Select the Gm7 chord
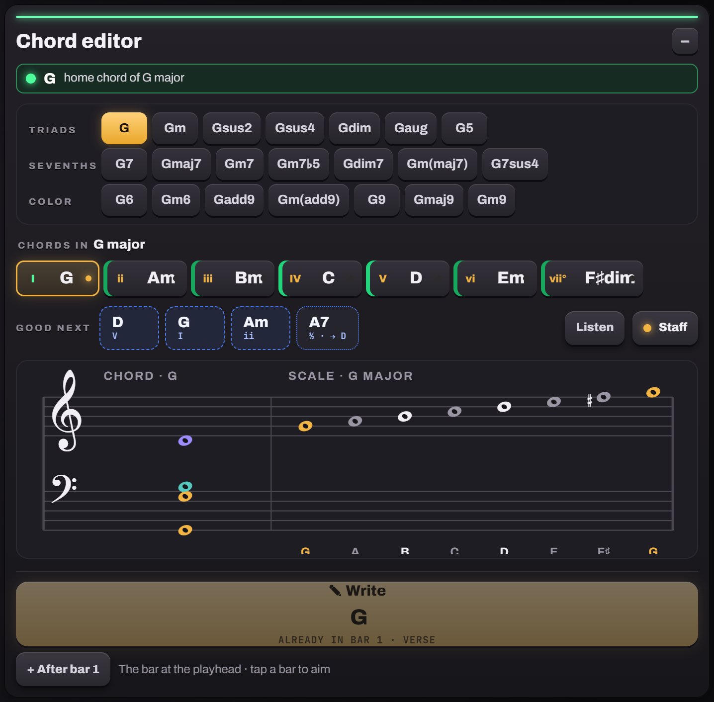This screenshot has width=714, height=702. [239, 164]
